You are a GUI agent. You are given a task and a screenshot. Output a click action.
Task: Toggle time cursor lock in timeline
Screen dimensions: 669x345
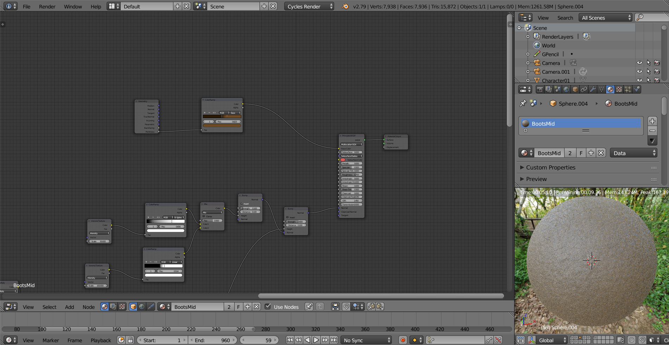click(x=130, y=340)
